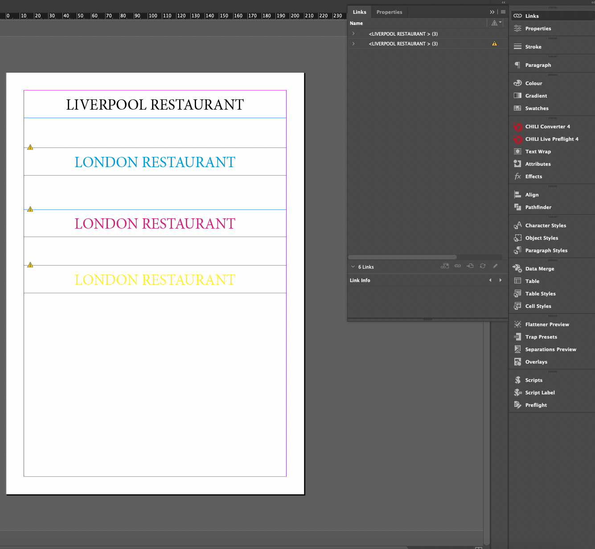Show previous item in Link Info
This screenshot has height=549, width=595.
490,280
